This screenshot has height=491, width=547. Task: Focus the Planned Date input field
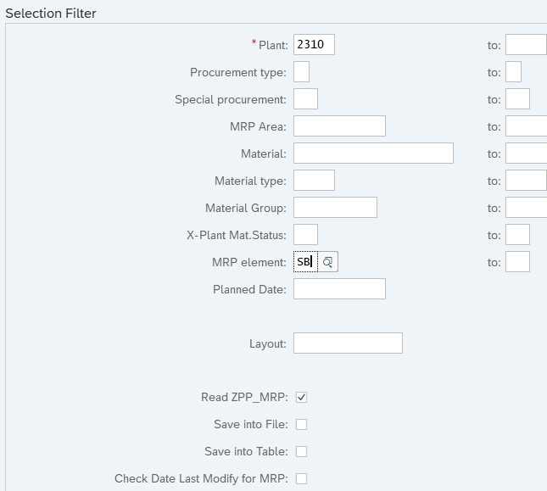pos(339,289)
